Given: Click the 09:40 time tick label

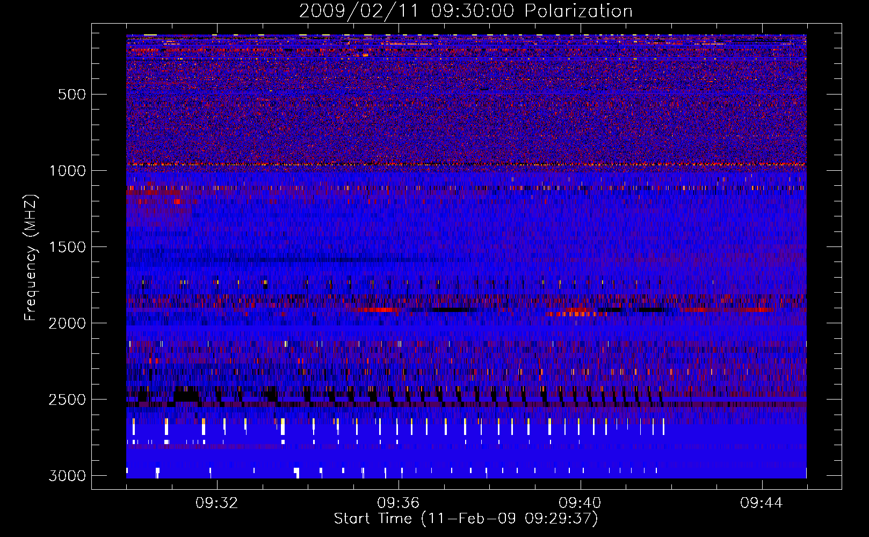Looking at the screenshot, I should coord(580,503).
